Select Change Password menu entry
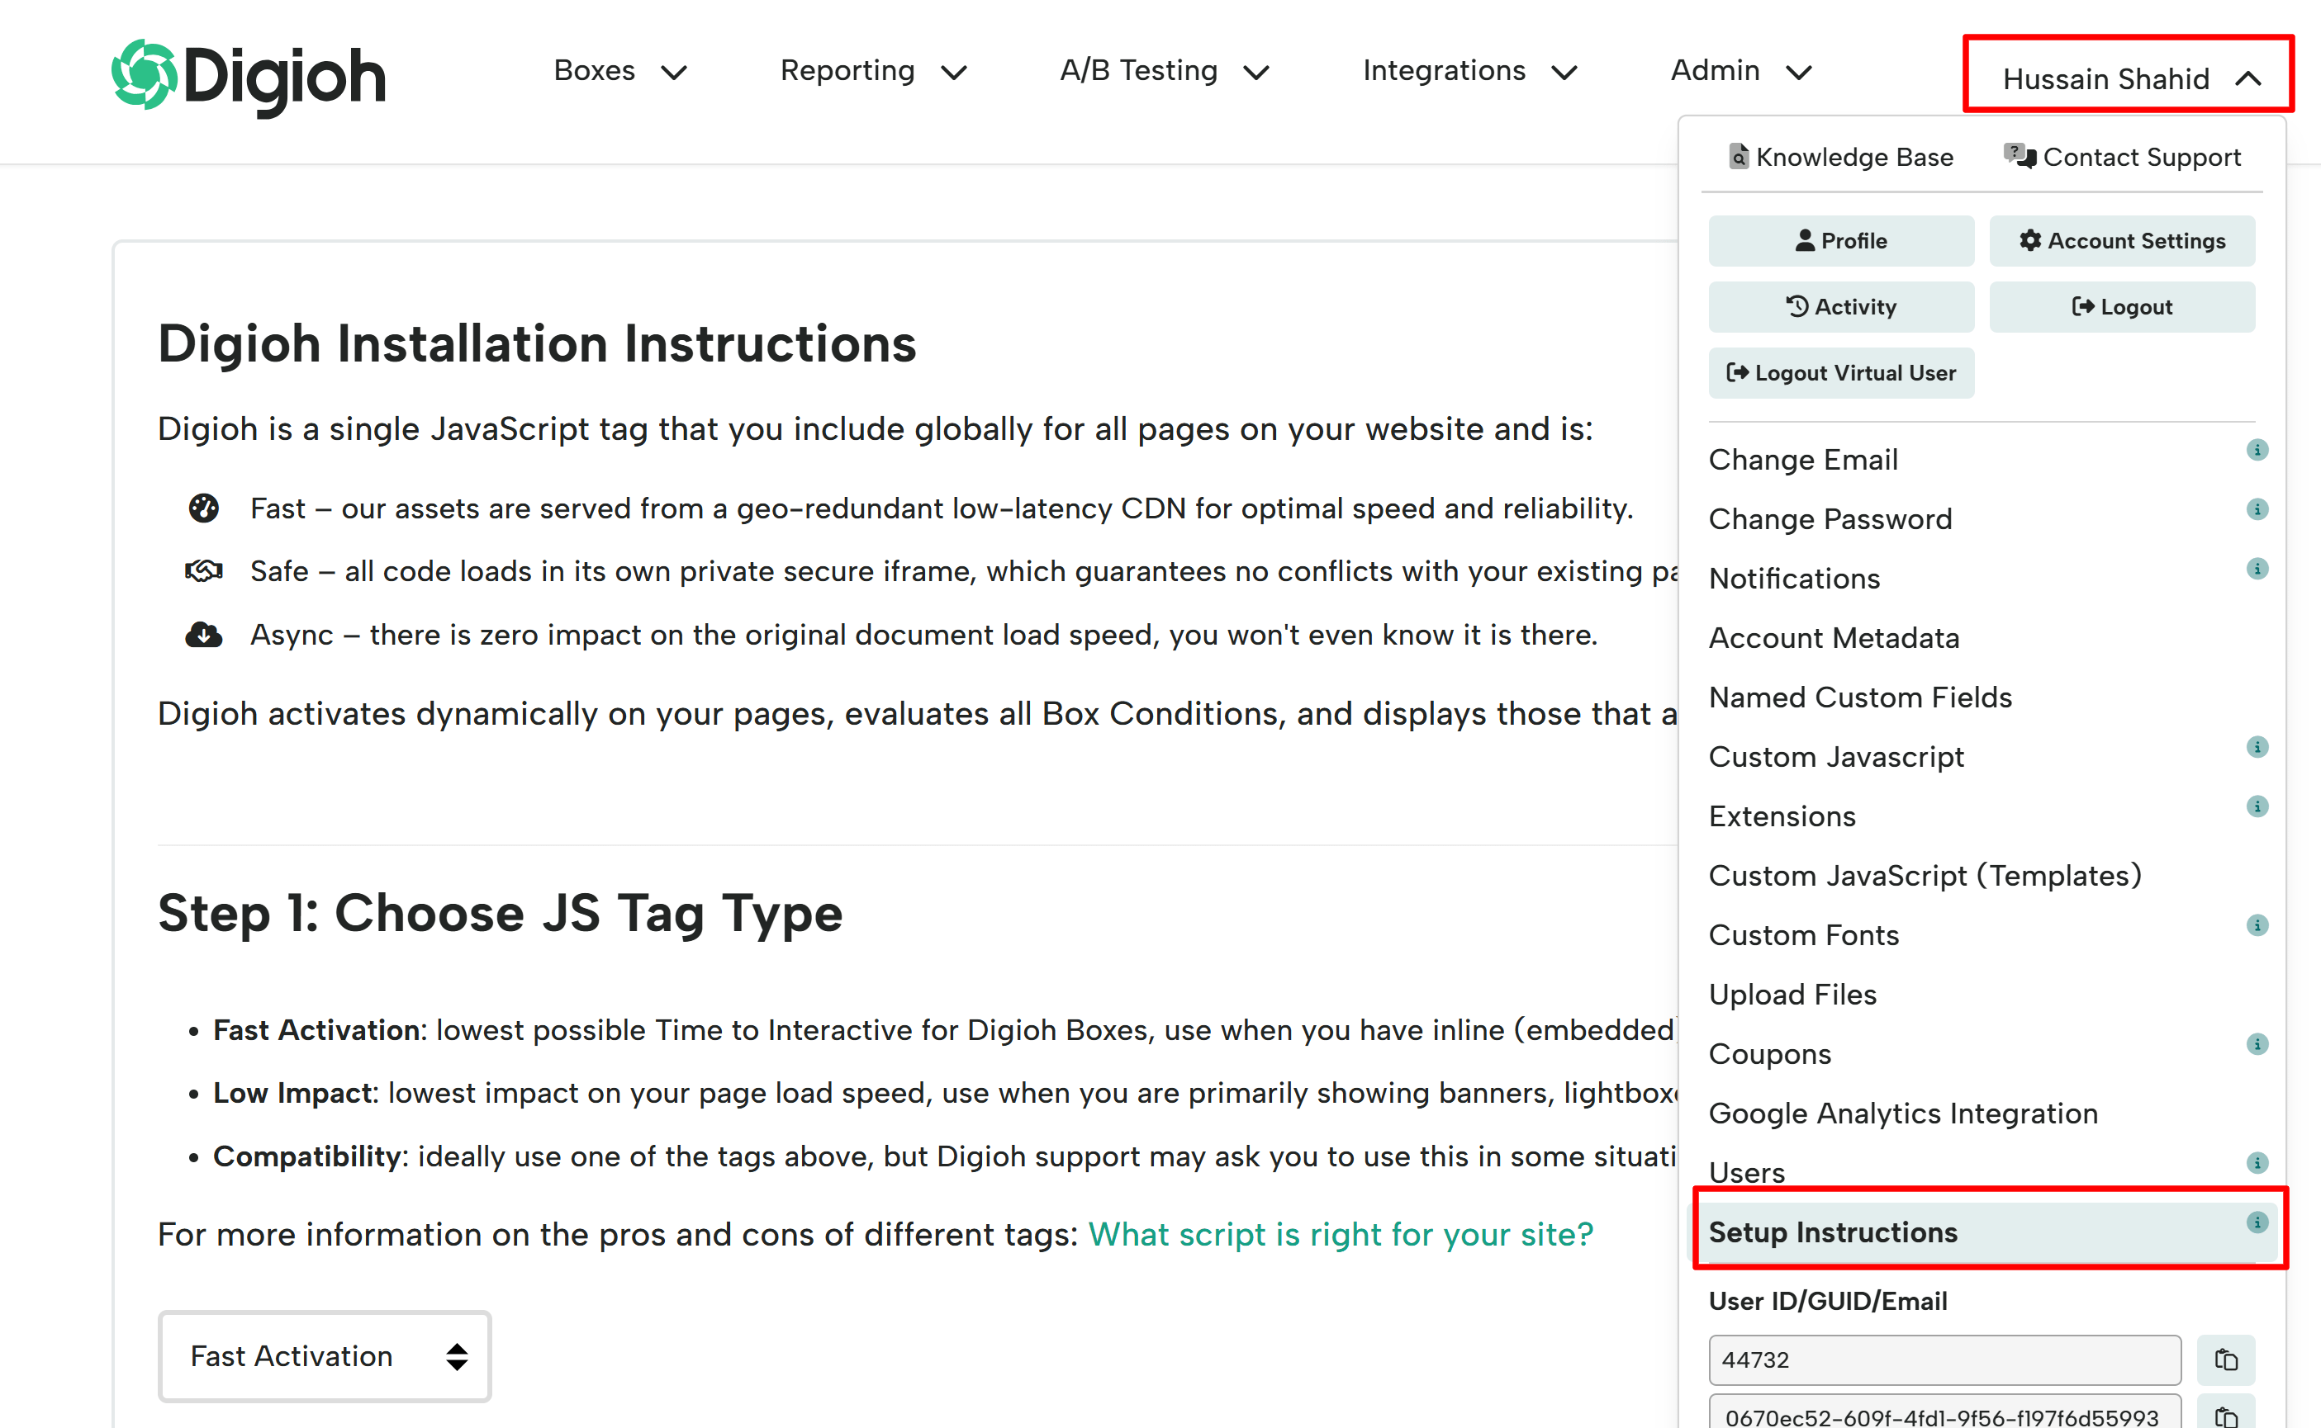The width and height of the screenshot is (2321, 1428). pos(1830,519)
